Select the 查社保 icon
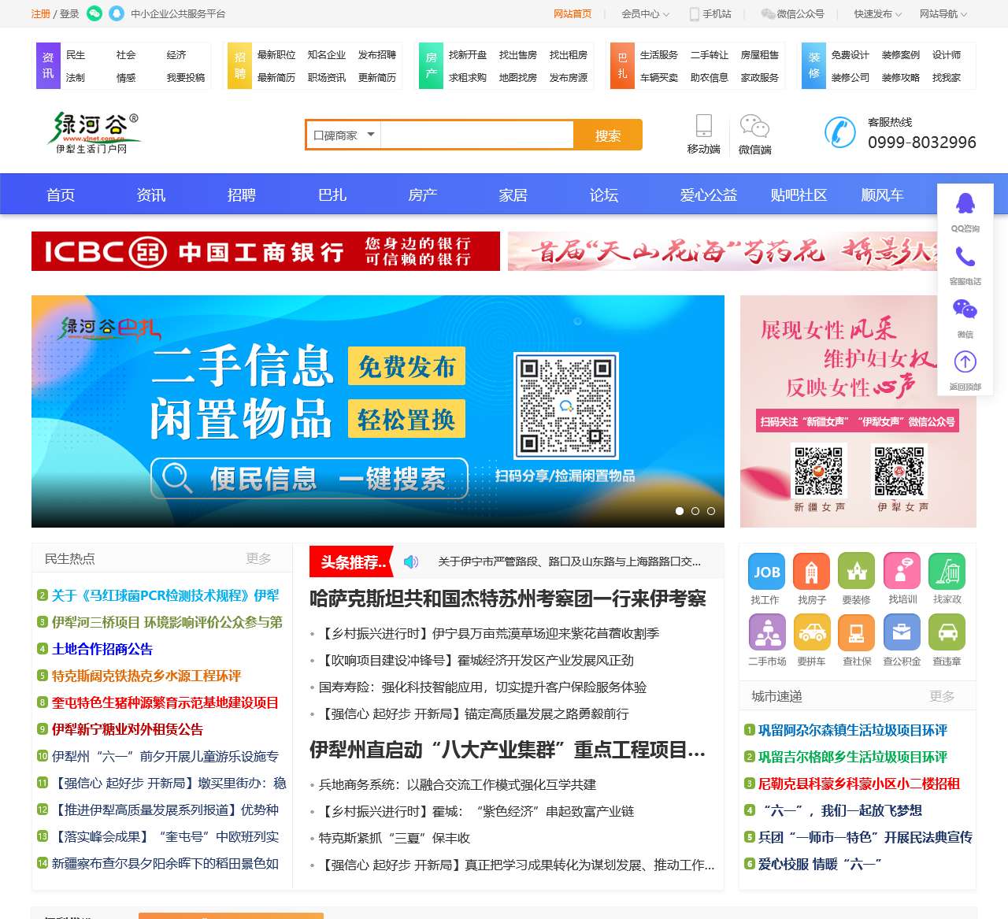1008x919 pixels. pos(857,632)
